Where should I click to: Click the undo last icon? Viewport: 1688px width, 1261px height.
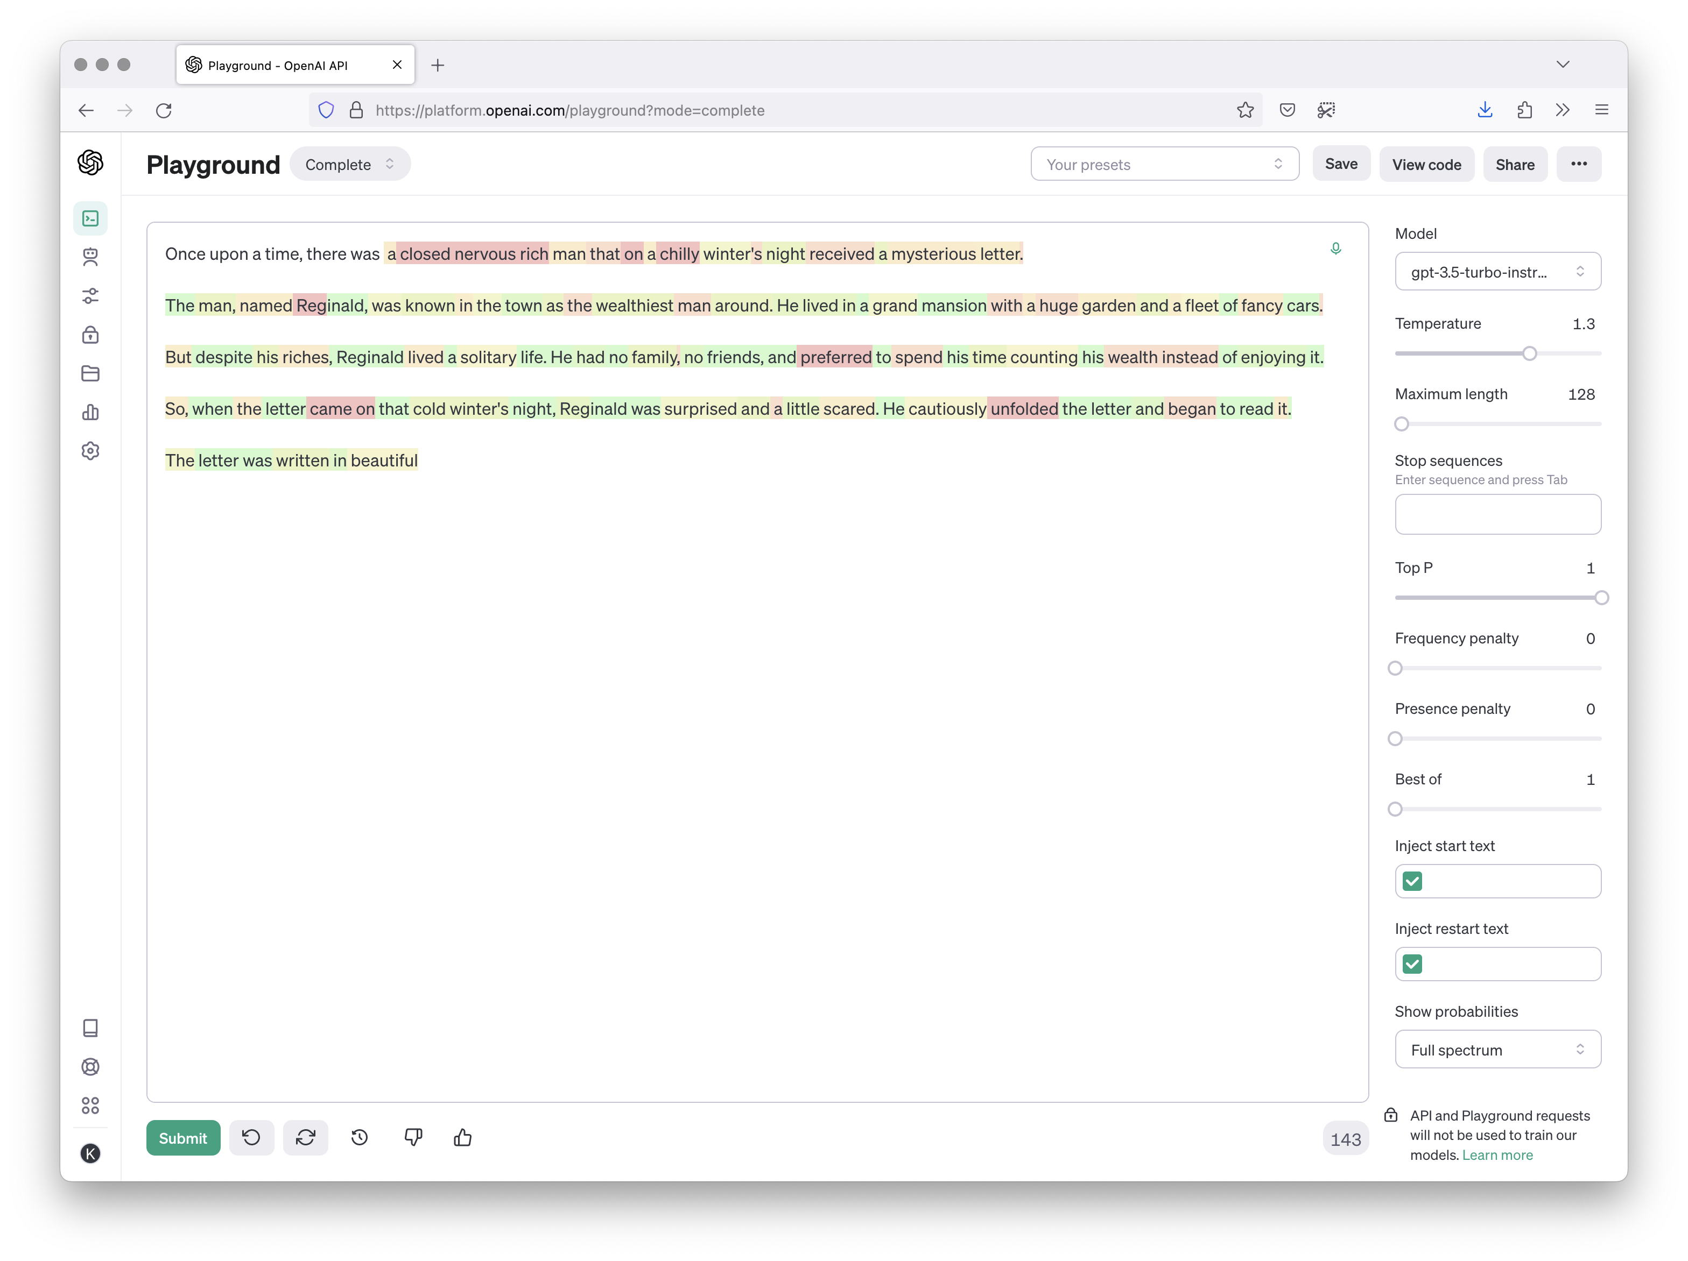(251, 1138)
